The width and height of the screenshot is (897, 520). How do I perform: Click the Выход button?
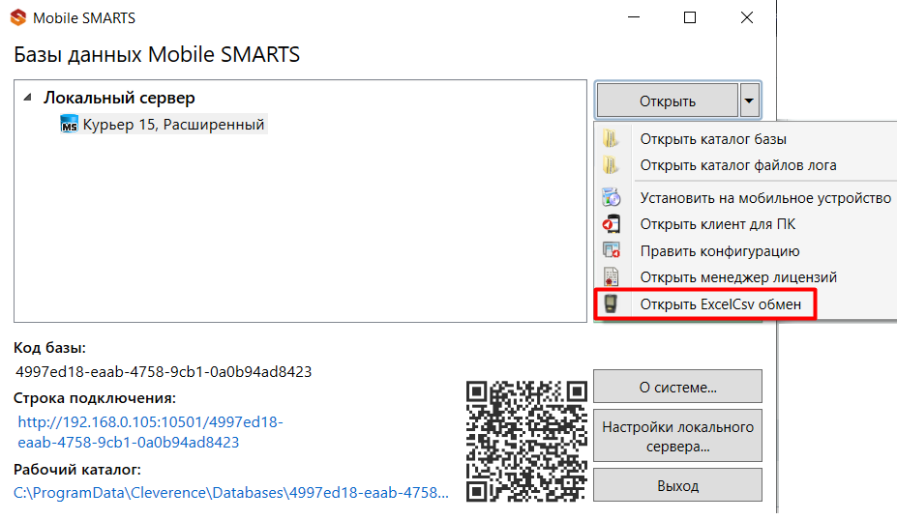pyautogui.click(x=677, y=486)
